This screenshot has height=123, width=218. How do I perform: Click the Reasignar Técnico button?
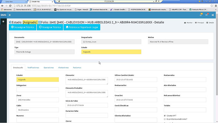(x=50, y=27)
